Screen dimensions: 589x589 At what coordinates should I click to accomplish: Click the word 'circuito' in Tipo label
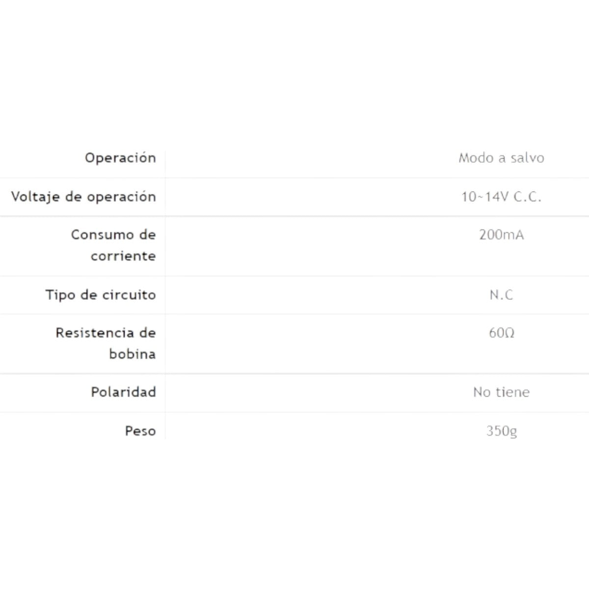(129, 295)
